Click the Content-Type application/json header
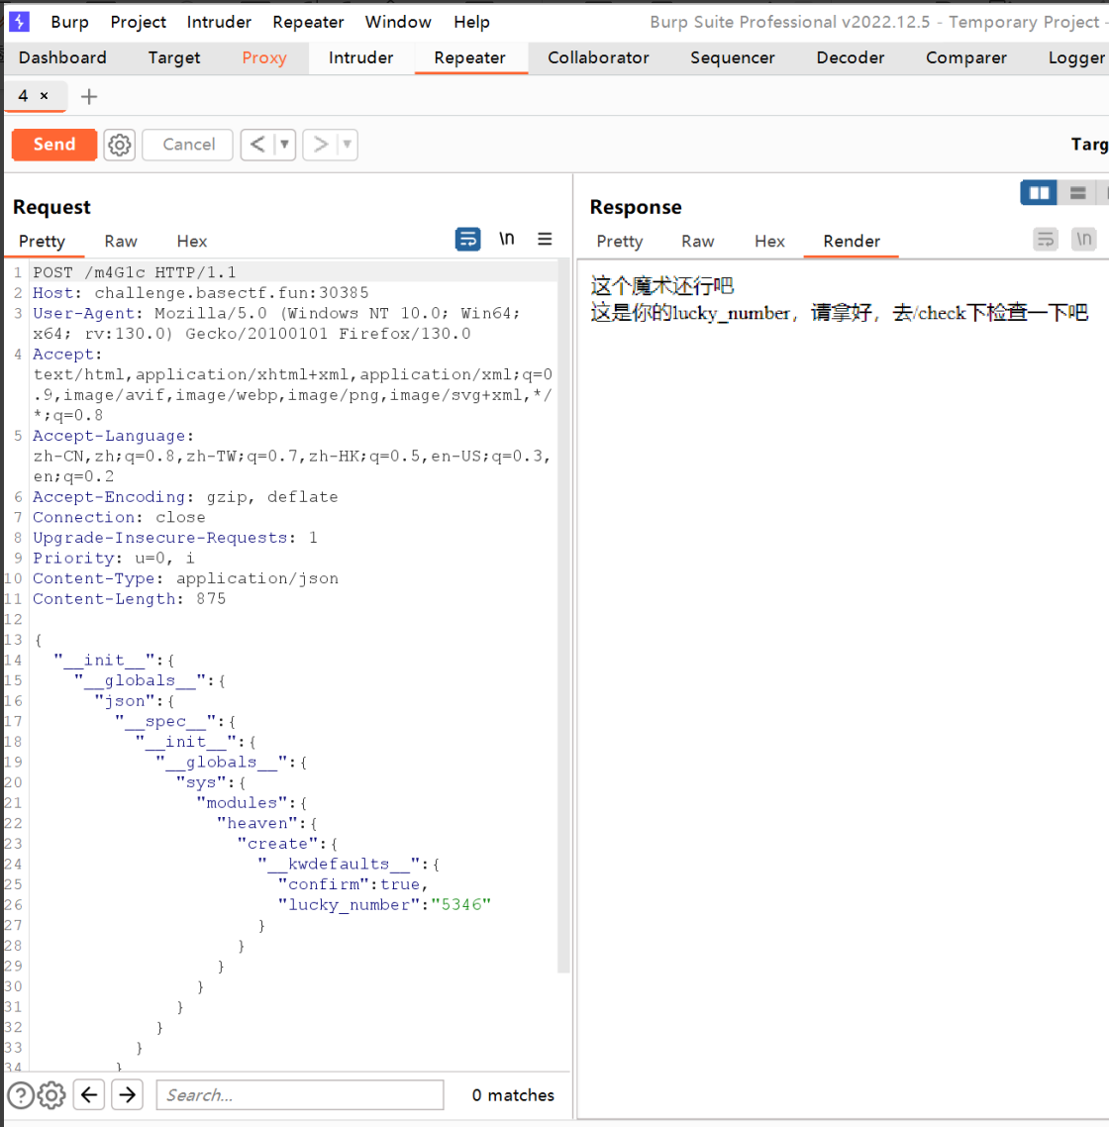The height and width of the screenshot is (1127, 1109). coord(185,578)
